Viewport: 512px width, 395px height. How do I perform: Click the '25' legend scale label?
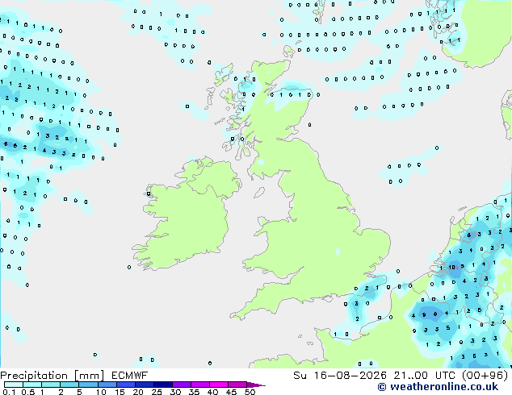[157, 392]
